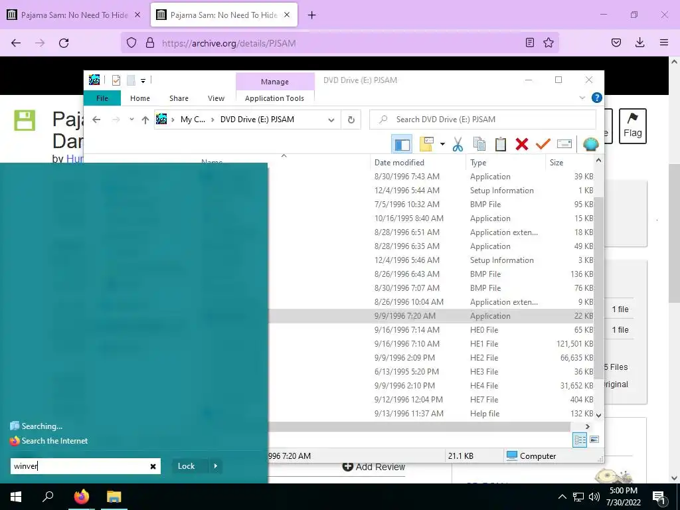The image size is (680, 510).
Task: Open the Windows Start button
Action: [x=16, y=497]
